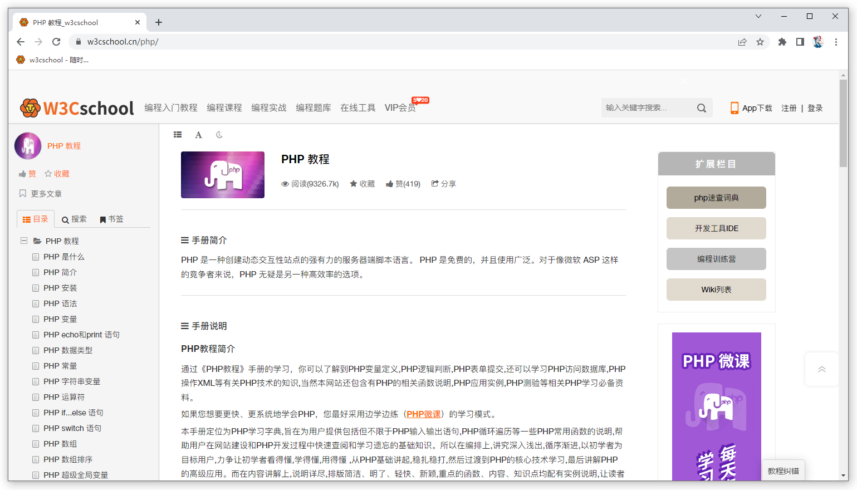Open the Chrome three-dot menu
Image resolution: width=857 pixels, height=490 pixels.
click(x=835, y=42)
